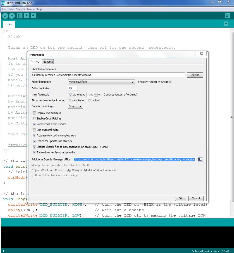Open the Boards Manager URLs expand window icon
Viewport: 234px width, 253px height.
coord(200,159)
